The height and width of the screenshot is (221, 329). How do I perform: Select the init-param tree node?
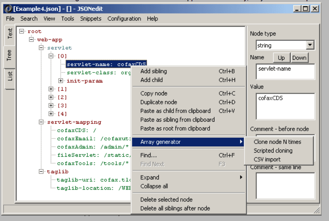click(x=85, y=81)
